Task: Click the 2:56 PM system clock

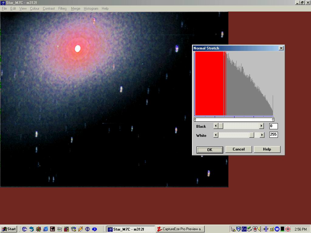Action: tap(301, 229)
